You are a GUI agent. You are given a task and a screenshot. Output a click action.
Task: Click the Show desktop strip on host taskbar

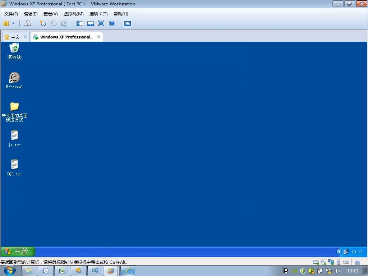click(365, 271)
